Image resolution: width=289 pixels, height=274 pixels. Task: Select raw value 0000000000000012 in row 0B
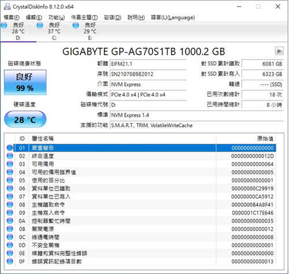coord(253,229)
